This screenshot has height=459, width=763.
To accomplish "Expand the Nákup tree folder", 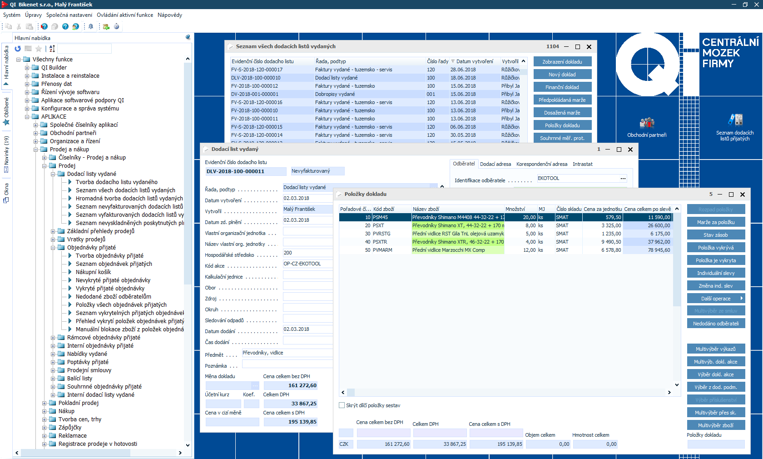I will (45, 411).
